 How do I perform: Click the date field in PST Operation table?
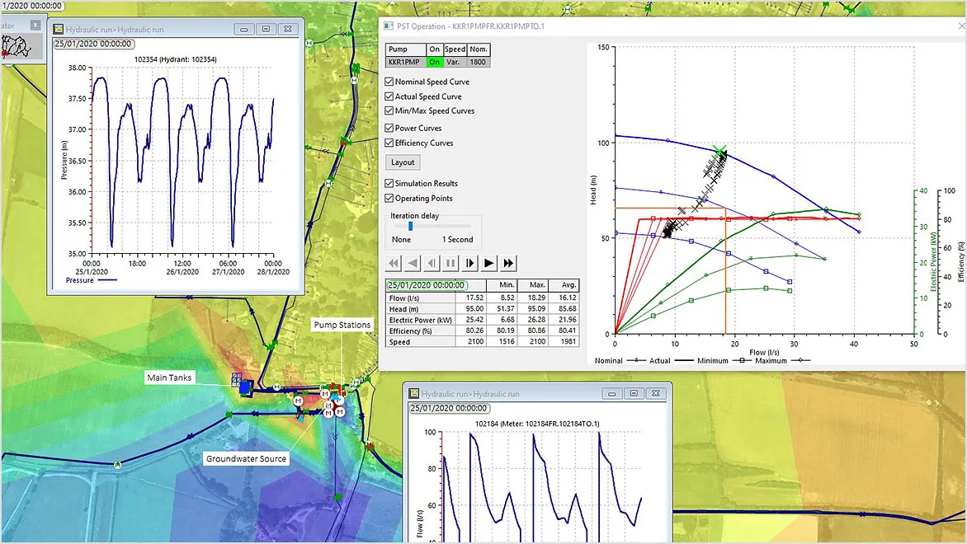tap(426, 285)
